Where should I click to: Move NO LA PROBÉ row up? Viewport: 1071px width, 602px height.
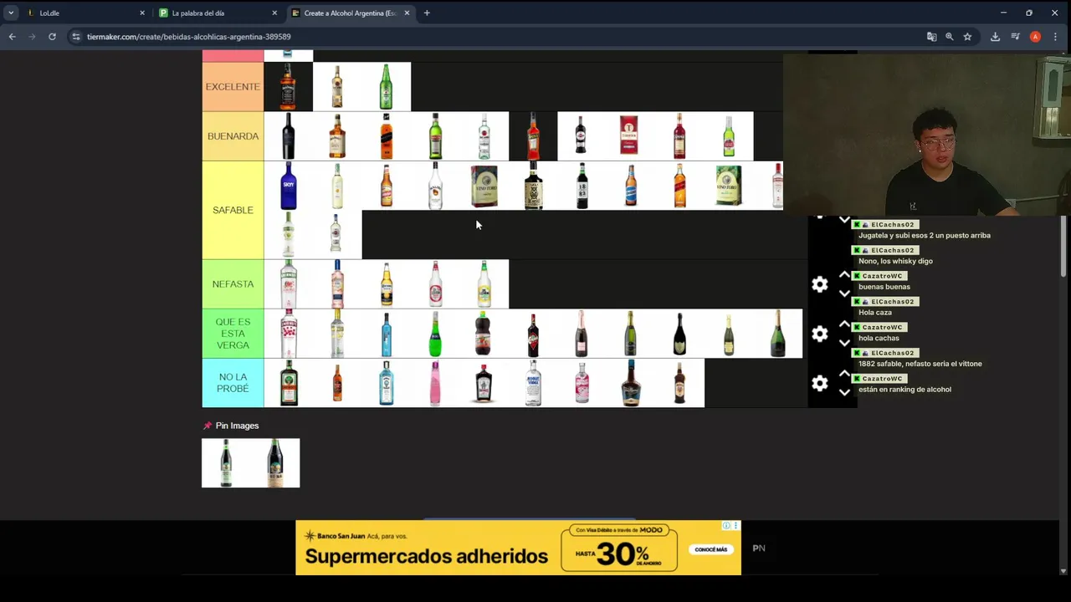(x=844, y=374)
